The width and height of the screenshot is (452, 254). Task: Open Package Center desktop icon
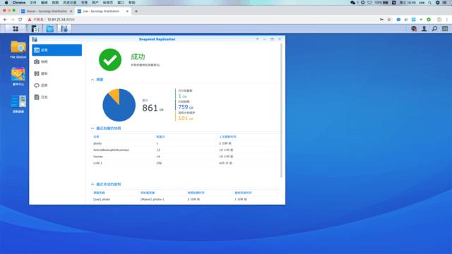tap(18, 77)
